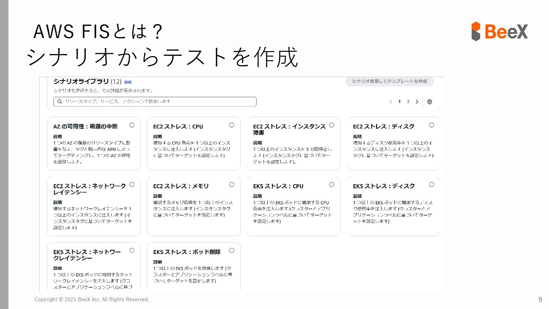This screenshot has width=549, height=309.
Task: Click the magnifier icon in the scenario search box
Action: click(60, 102)
